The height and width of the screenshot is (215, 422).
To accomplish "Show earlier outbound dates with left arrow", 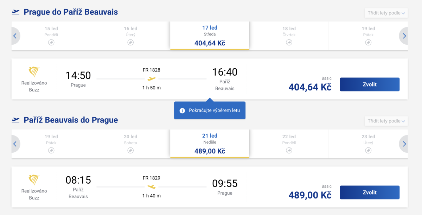I will tap(15, 36).
